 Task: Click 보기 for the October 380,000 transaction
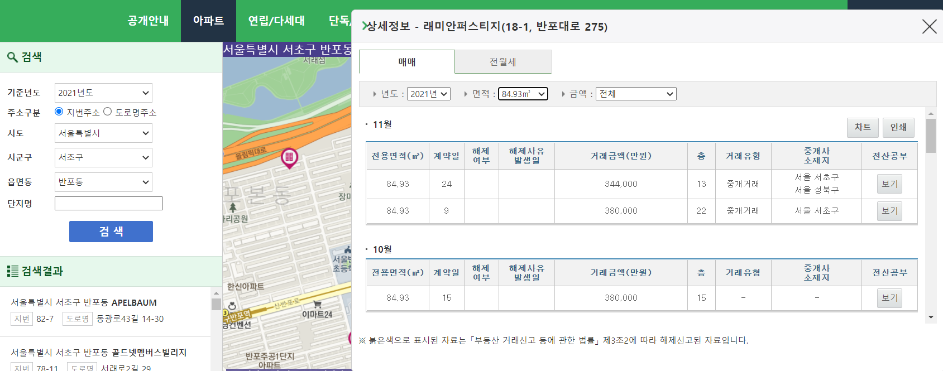pos(889,298)
